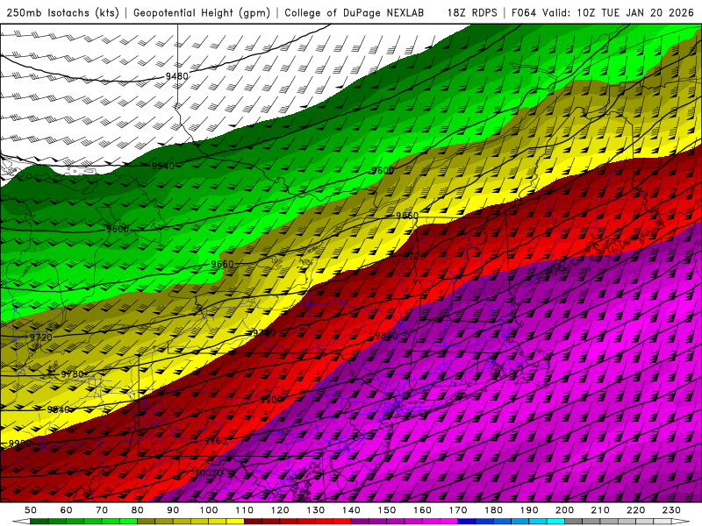Select the 150 isotach scale number
The image size is (702, 526).
coord(387,510)
